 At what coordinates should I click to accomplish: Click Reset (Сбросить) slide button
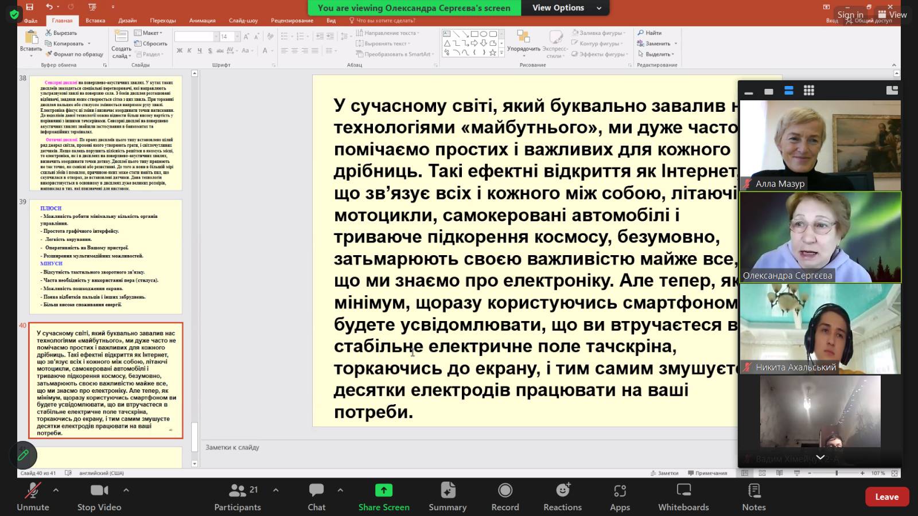coord(151,44)
